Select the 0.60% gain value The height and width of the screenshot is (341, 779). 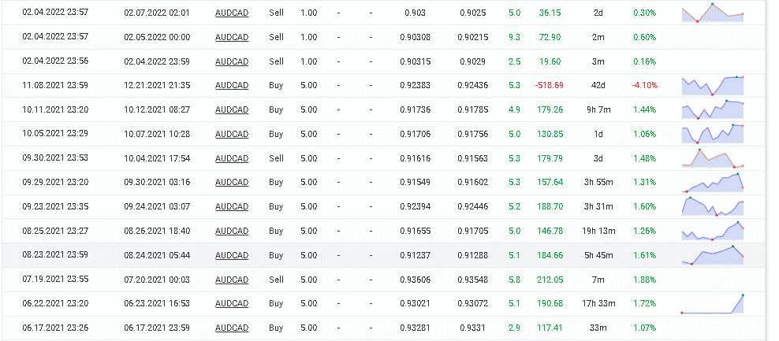pos(644,37)
